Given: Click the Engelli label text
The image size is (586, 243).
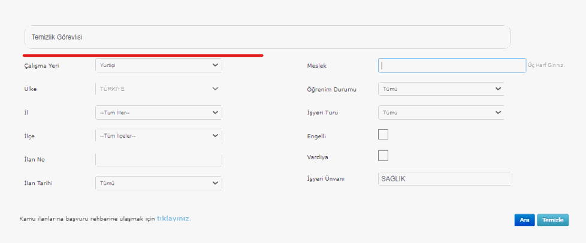Looking at the screenshot, I should pyautogui.click(x=316, y=136).
